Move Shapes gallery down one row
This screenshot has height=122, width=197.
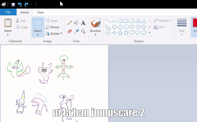[149, 27]
